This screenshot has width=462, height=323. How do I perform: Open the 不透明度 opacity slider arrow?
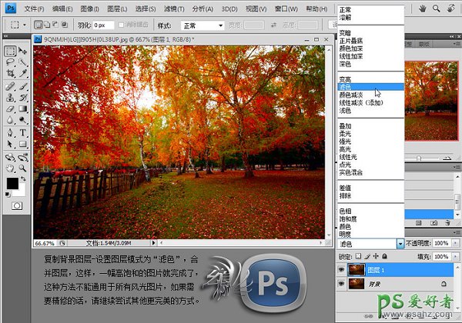point(454,243)
